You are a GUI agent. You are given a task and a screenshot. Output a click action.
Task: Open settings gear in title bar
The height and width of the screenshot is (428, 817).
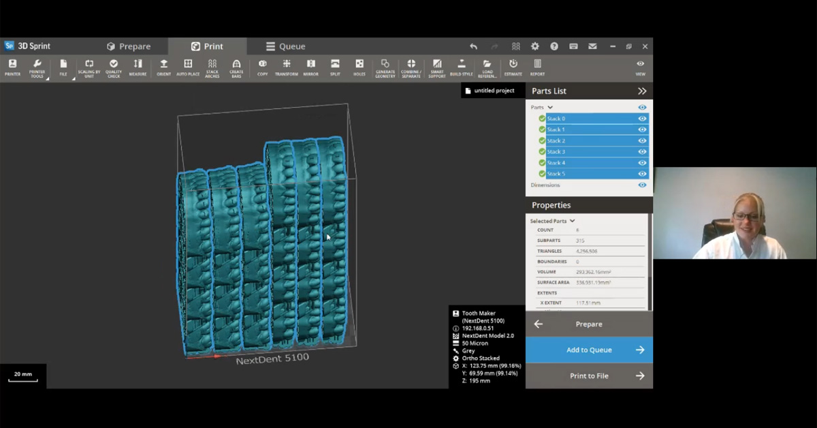pyautogui.click(x=535, y=46)
